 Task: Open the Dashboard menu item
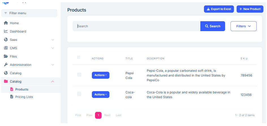[18, 31]
